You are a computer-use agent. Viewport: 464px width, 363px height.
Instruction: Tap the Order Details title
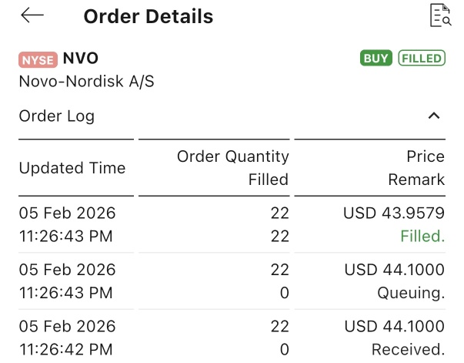point(149,16)
